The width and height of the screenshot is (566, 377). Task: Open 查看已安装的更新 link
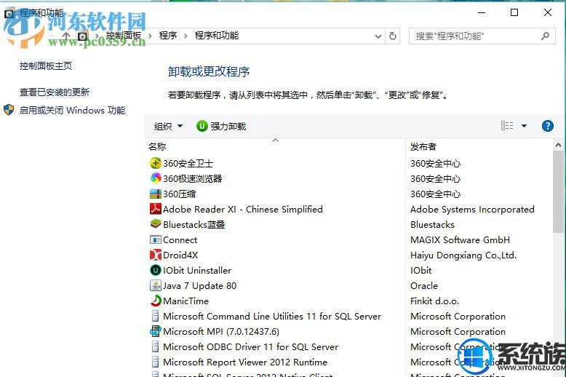click(55, 92)
